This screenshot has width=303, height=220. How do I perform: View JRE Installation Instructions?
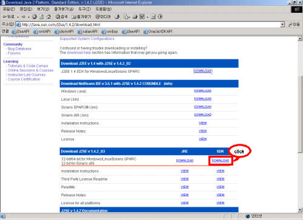pos(185,171)
